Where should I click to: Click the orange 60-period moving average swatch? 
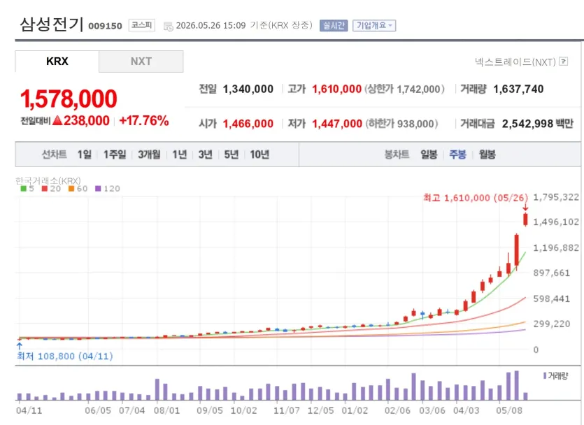tap(71, 189)
